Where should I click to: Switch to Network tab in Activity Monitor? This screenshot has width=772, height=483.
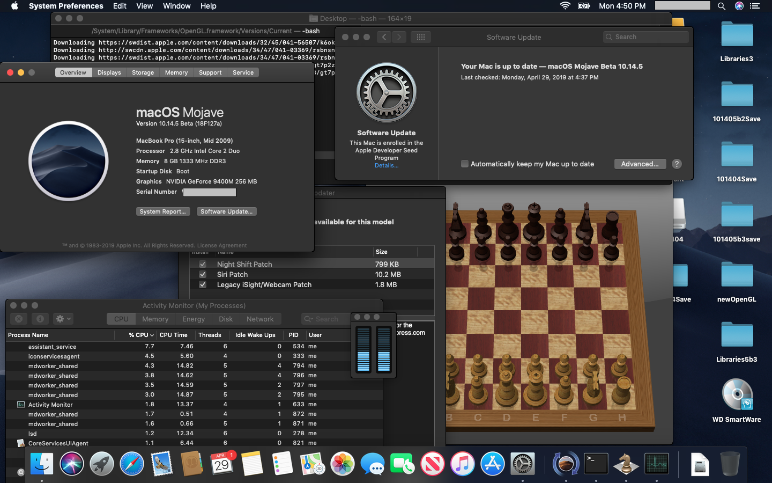[x=260, y=319]
